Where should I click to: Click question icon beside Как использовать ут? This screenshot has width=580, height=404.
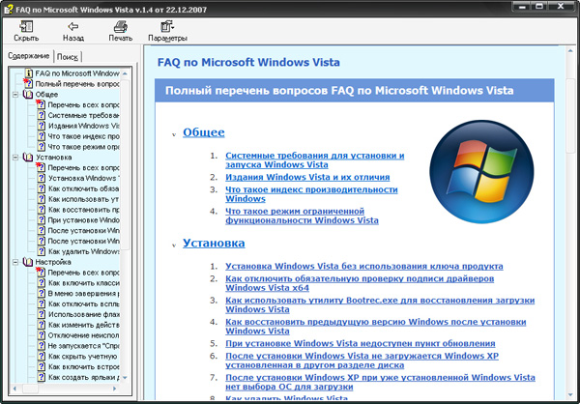pos(42,199)
